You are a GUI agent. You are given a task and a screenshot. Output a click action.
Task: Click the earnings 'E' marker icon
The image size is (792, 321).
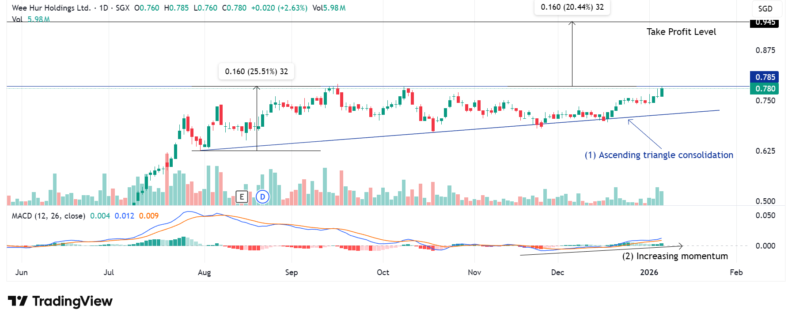click(x=242, y=197)
